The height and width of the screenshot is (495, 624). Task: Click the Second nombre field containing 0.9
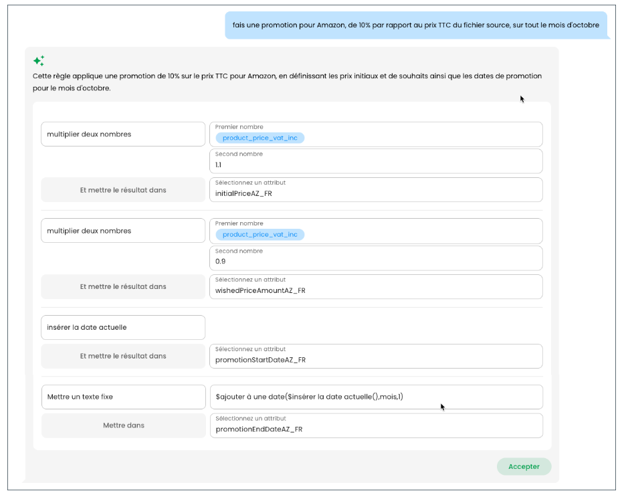tap(376, 258)
